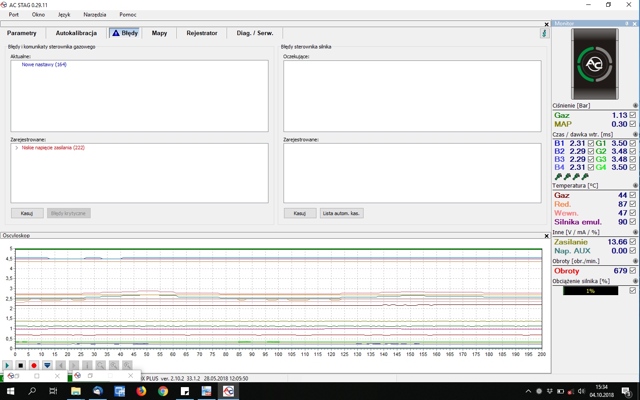Stop the oscilloscope with the black square
This screenshot has width=640, height=400.
coord(20,365)
